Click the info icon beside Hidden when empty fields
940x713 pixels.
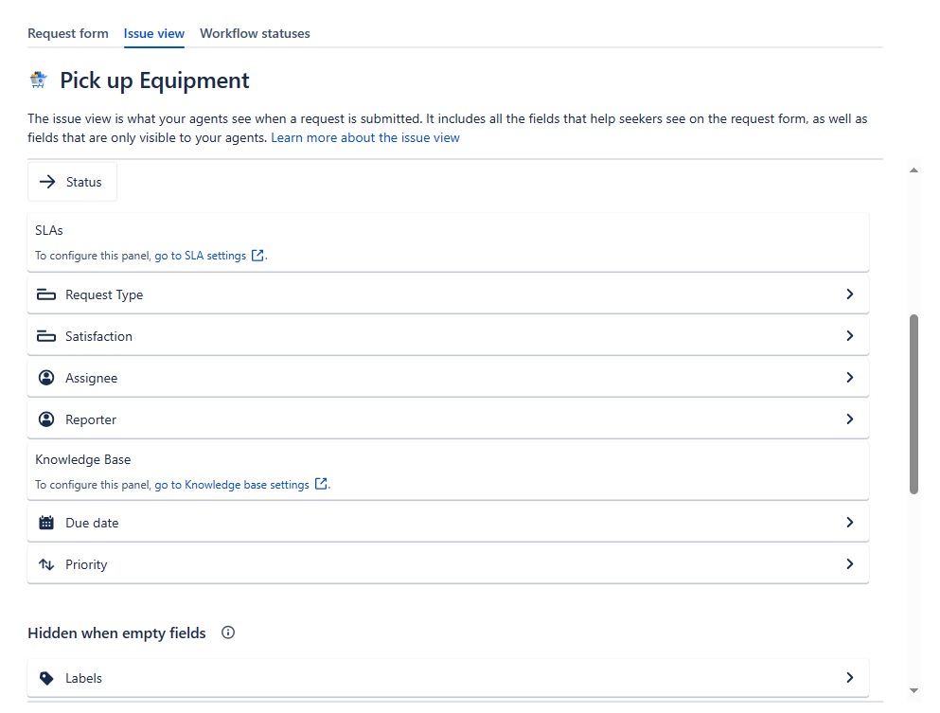[228, 633]
